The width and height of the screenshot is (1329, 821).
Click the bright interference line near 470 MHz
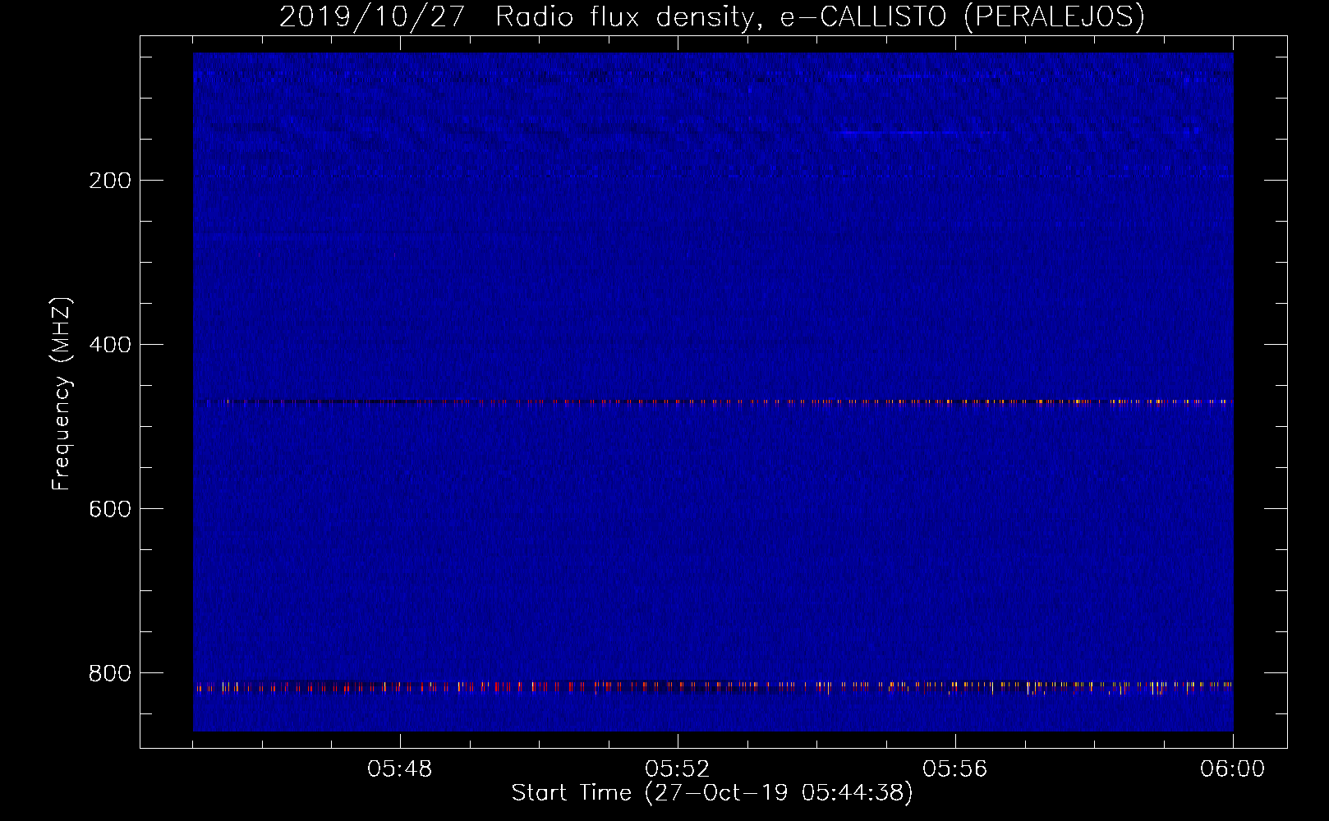pyautogui.click(x=713, y=402)
